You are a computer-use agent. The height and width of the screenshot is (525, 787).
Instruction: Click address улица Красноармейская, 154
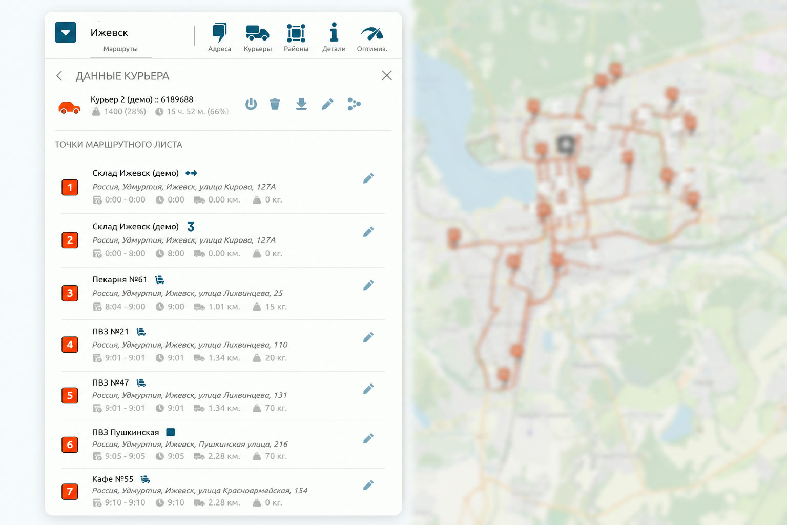point(253,491)
